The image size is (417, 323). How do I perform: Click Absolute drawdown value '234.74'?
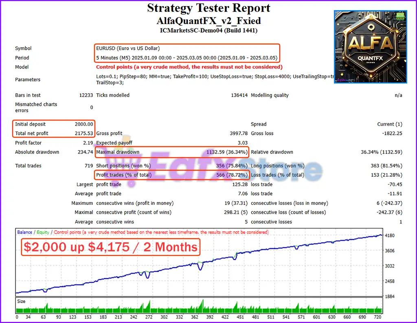(85, 152)
